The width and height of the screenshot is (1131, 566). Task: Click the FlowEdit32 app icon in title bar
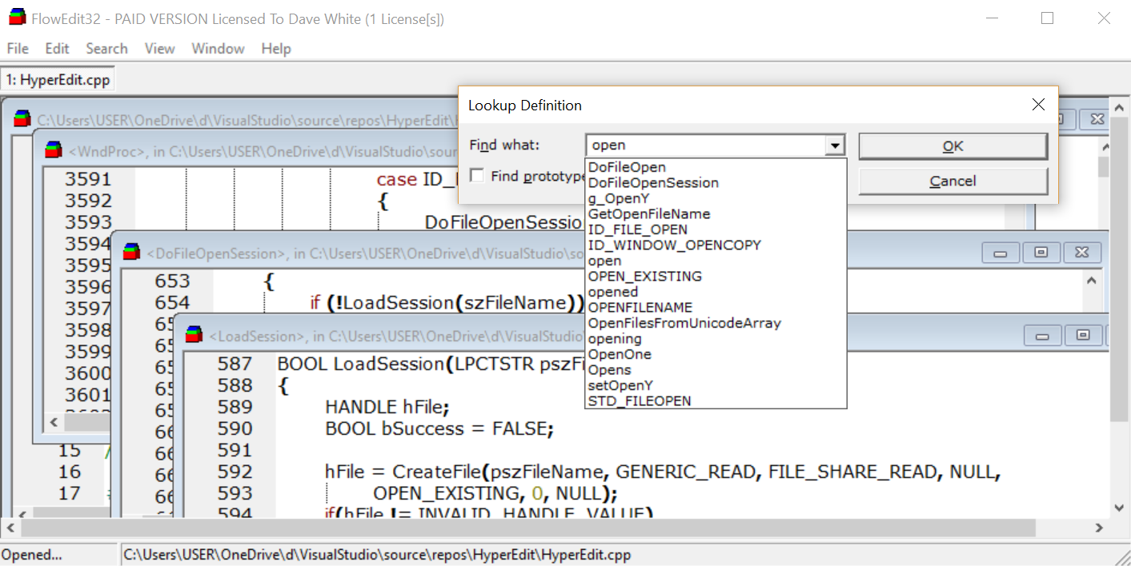point(17,18)
